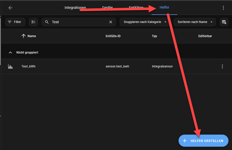Open the Sortieren nach Name dropdown
Viewport: 232px width, 150px height.
coord(195,22)
